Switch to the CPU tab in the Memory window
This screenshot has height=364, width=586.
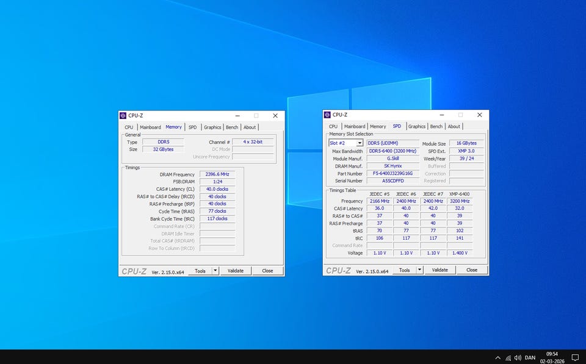[x=129, y=127]
